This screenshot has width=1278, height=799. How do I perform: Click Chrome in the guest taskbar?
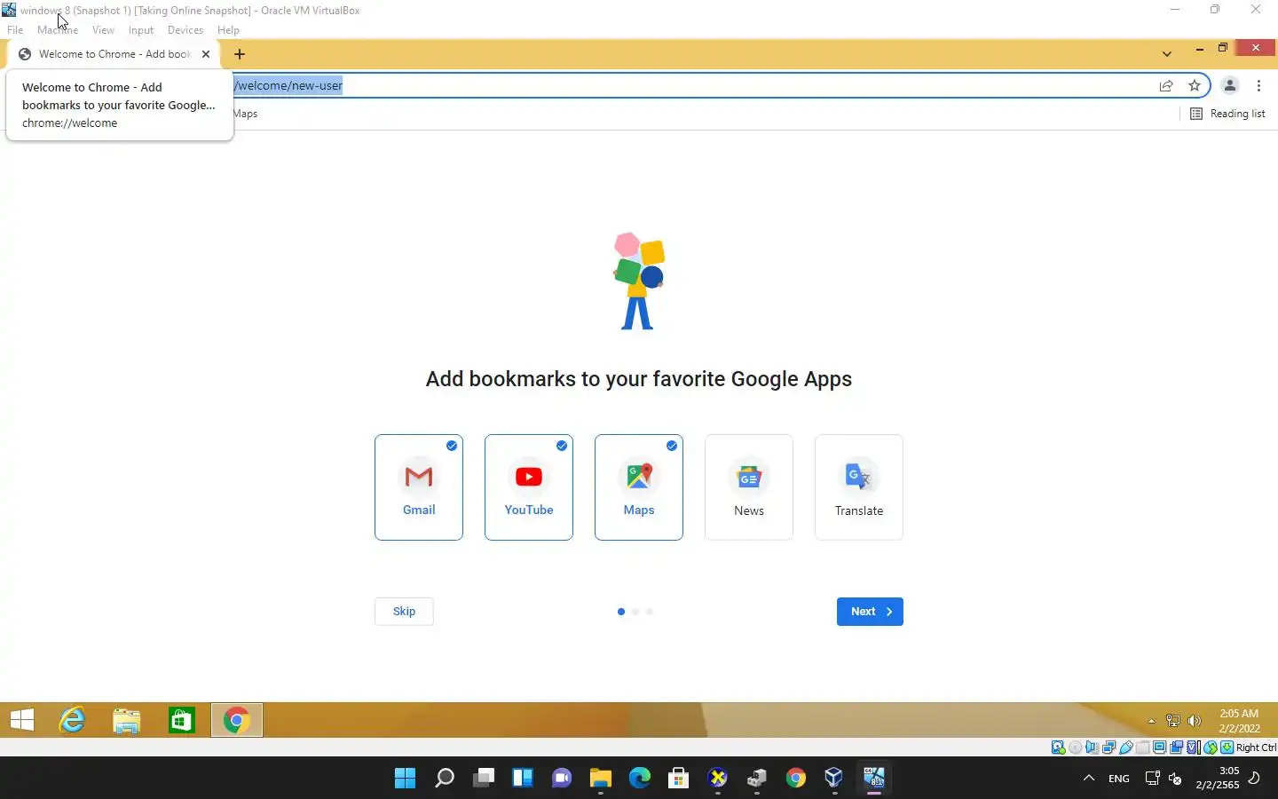click(237, 720)
